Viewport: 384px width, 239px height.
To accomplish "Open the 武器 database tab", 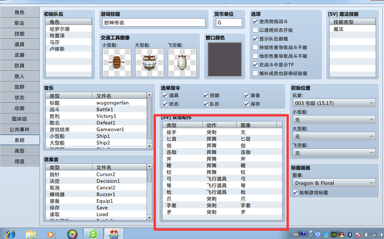I will point(20,55).
